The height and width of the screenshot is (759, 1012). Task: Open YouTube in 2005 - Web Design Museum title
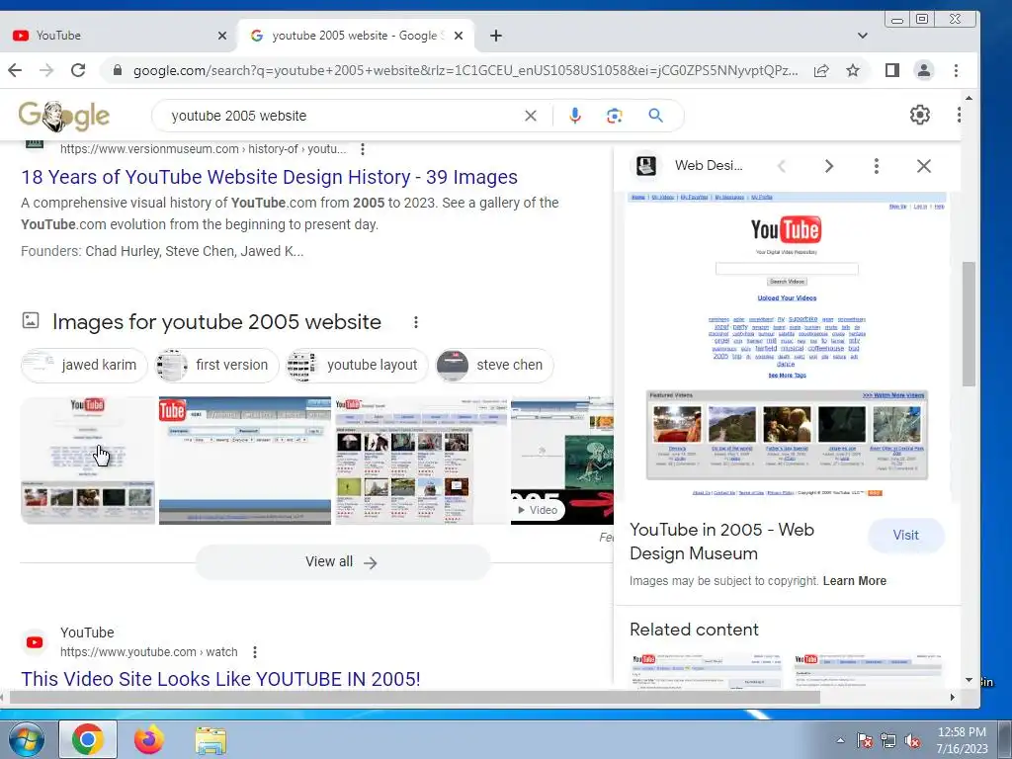pyautogui.click(x=721, y=542)
